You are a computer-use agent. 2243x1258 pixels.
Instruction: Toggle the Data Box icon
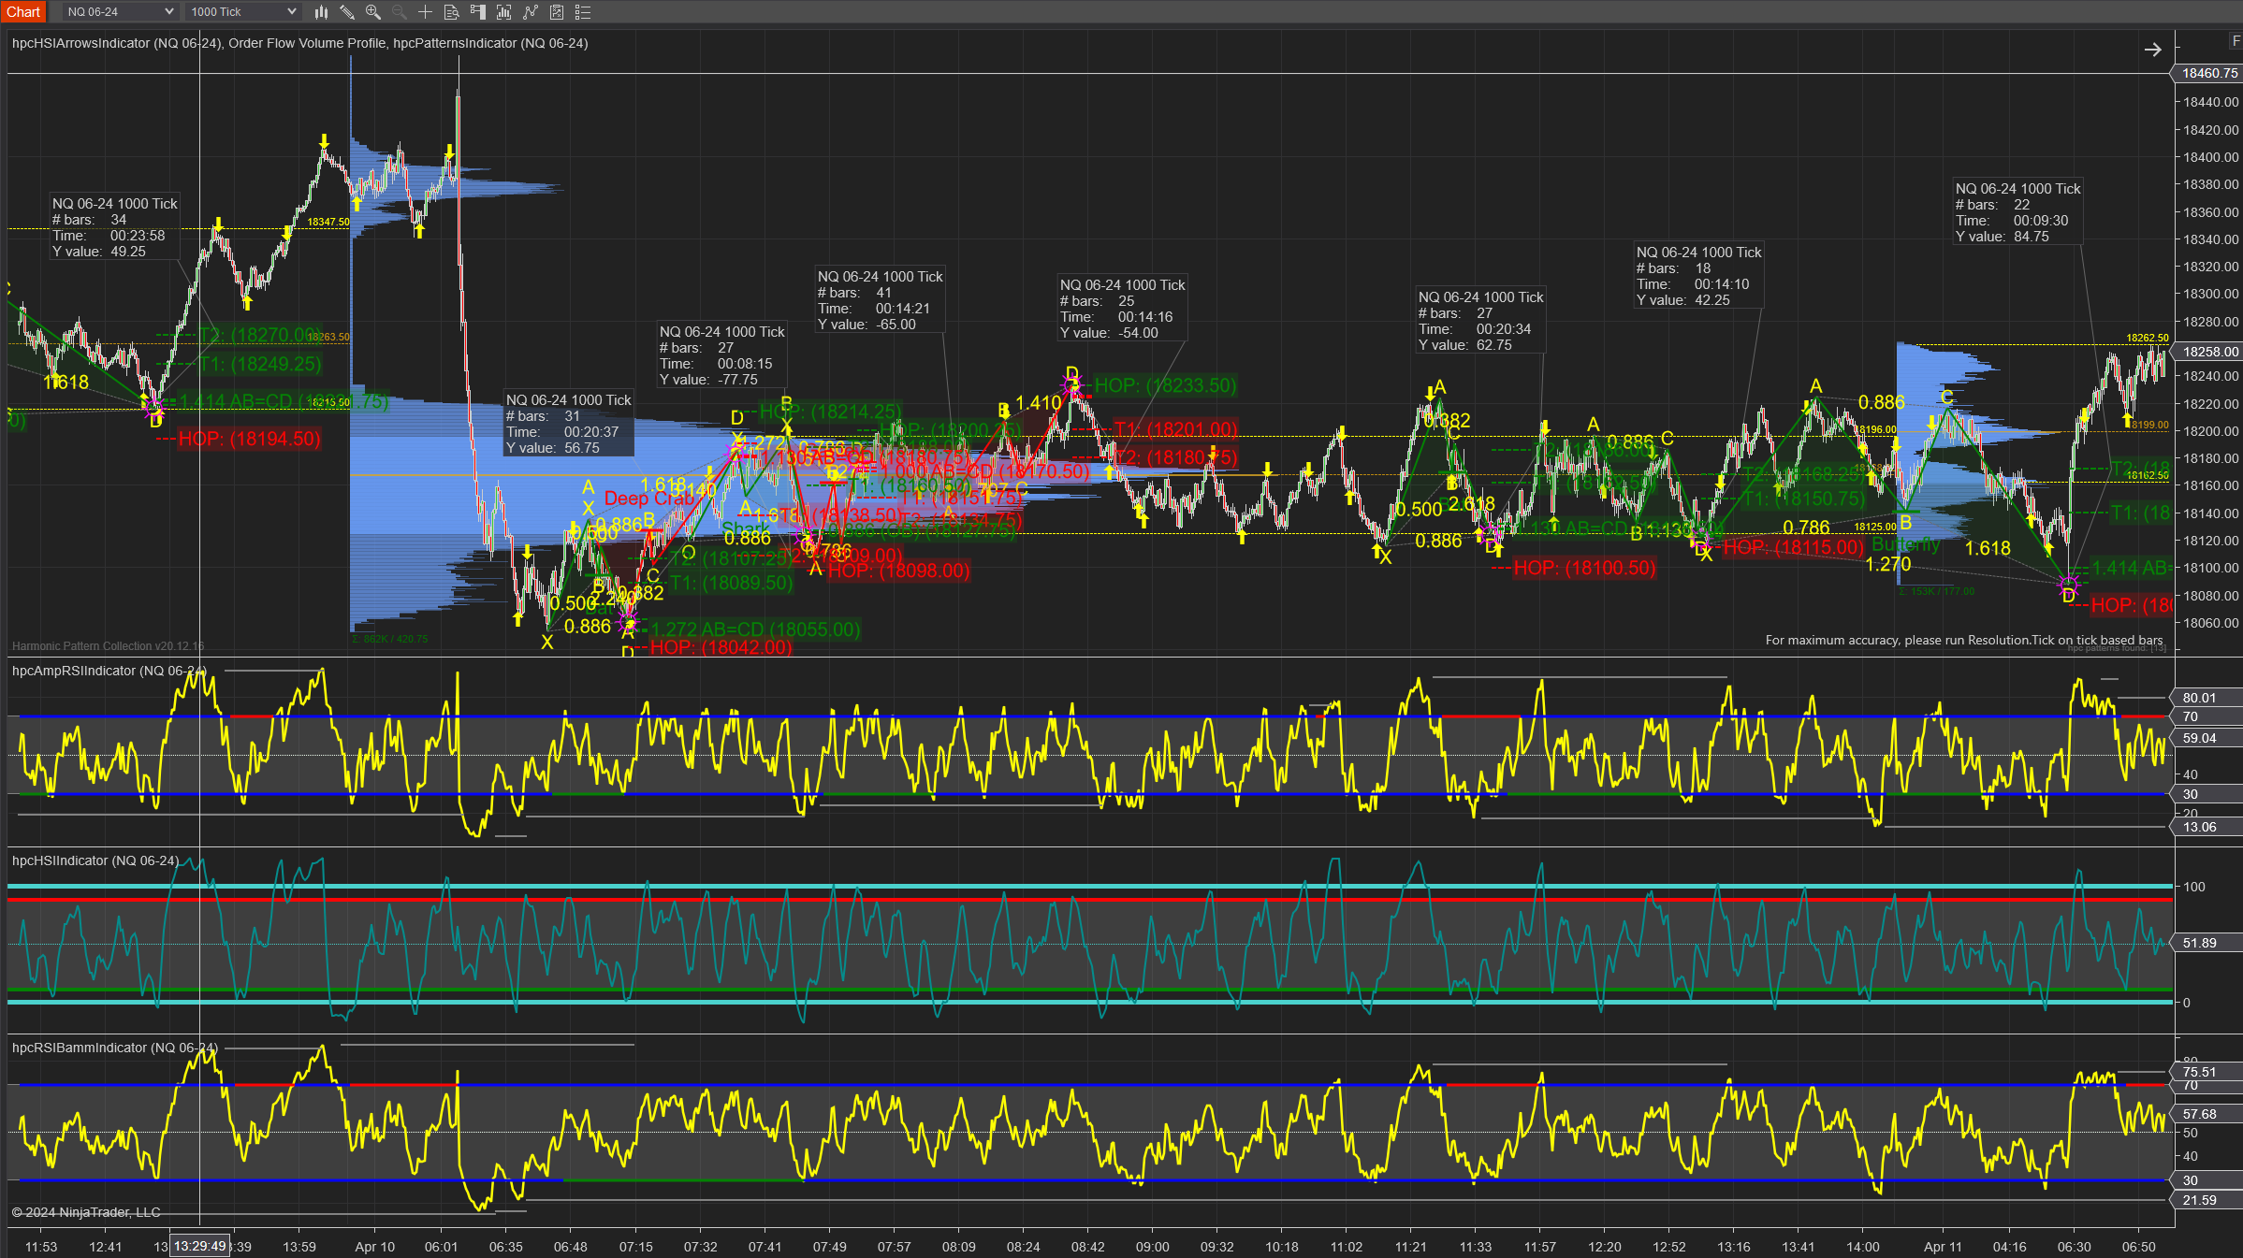tap(451, 12)
